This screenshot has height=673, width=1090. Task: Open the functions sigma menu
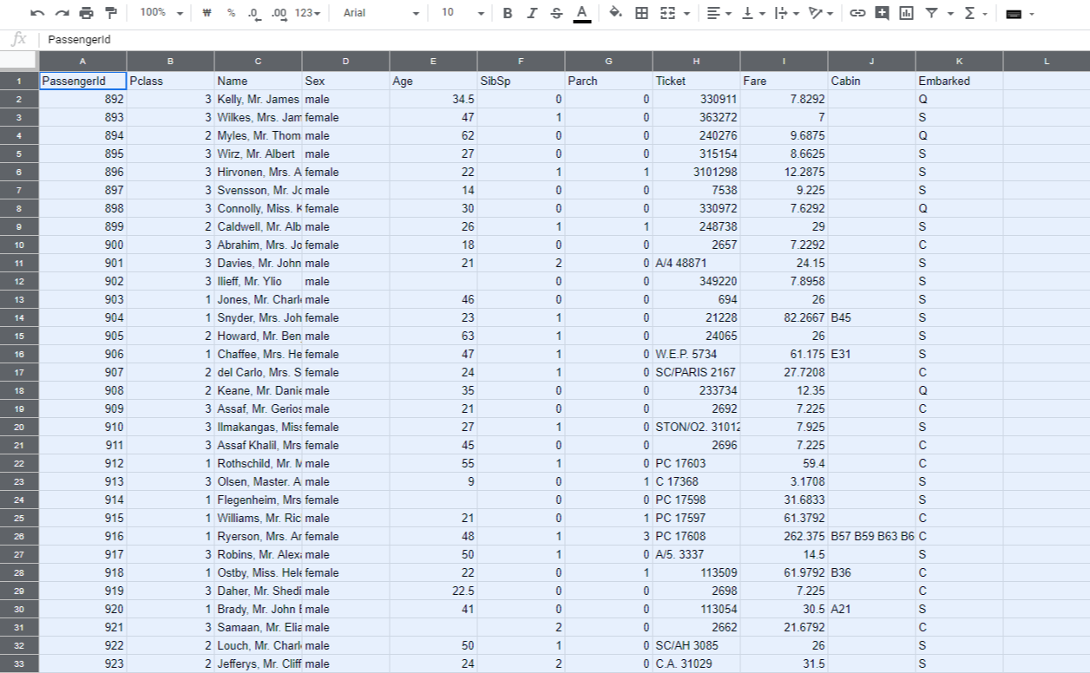(x=975, y=13)
